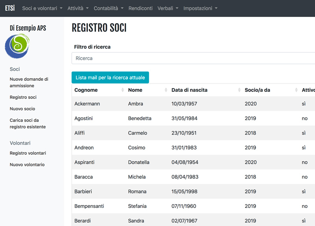Click Lista mail per la ricerca attuale

pos(110,78)
